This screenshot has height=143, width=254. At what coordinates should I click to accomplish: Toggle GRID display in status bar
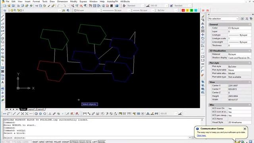click(42, 142)
